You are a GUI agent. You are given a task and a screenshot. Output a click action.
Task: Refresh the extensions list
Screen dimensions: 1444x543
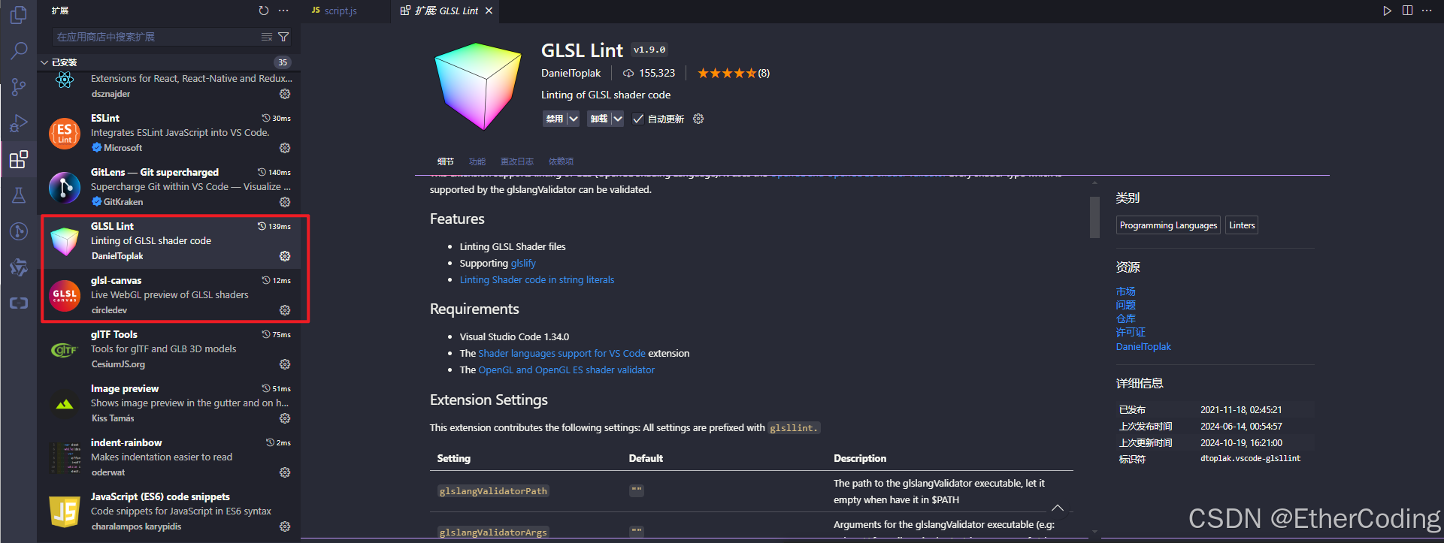click(263, 11)
